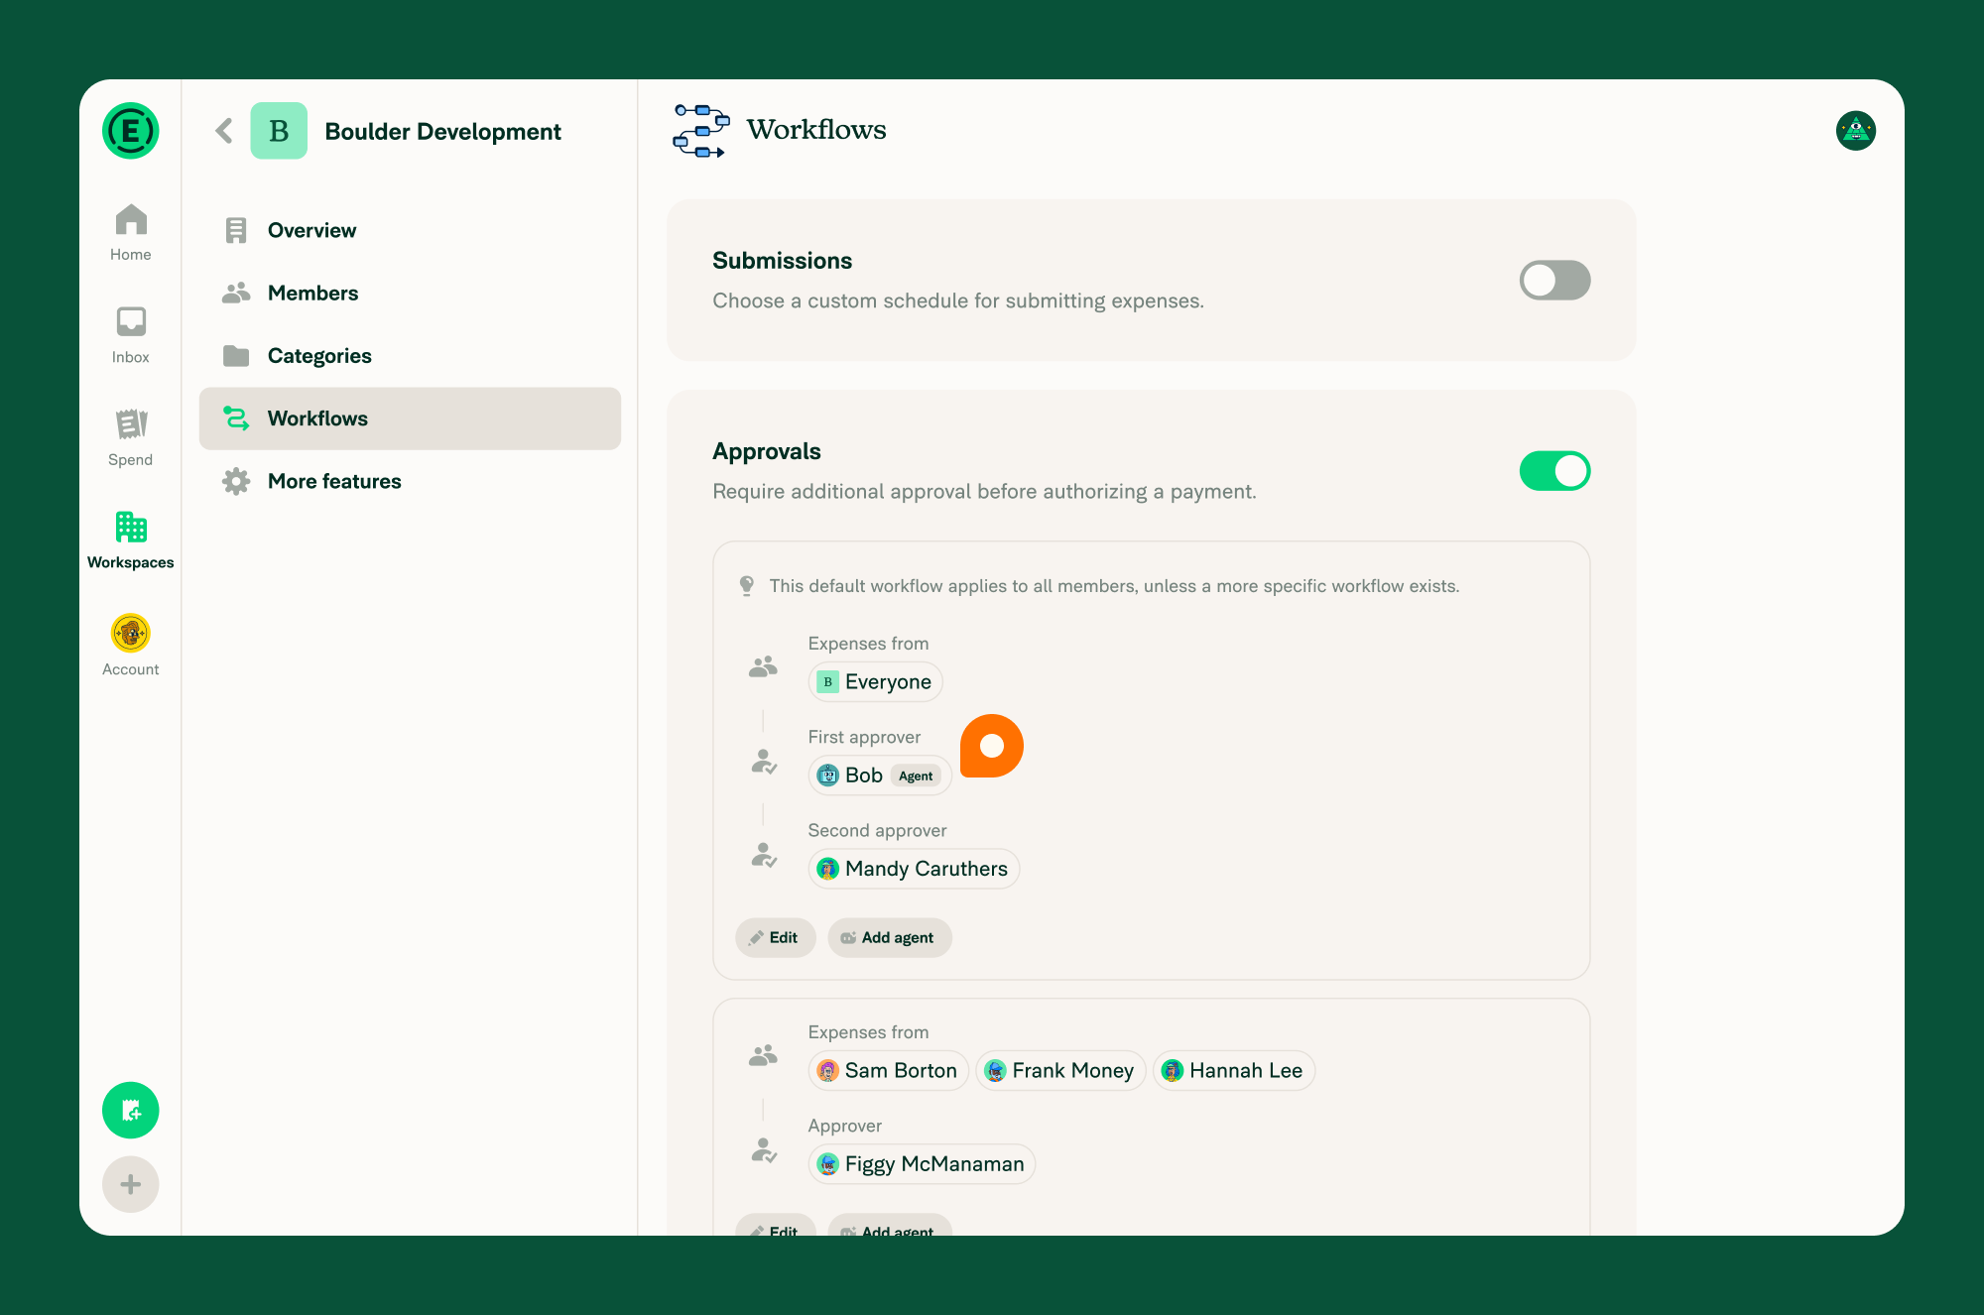The height and width of the screenshot is (1315, 1984).
Task: Click the approver icon beside Bob
Action: coord(764,762)
